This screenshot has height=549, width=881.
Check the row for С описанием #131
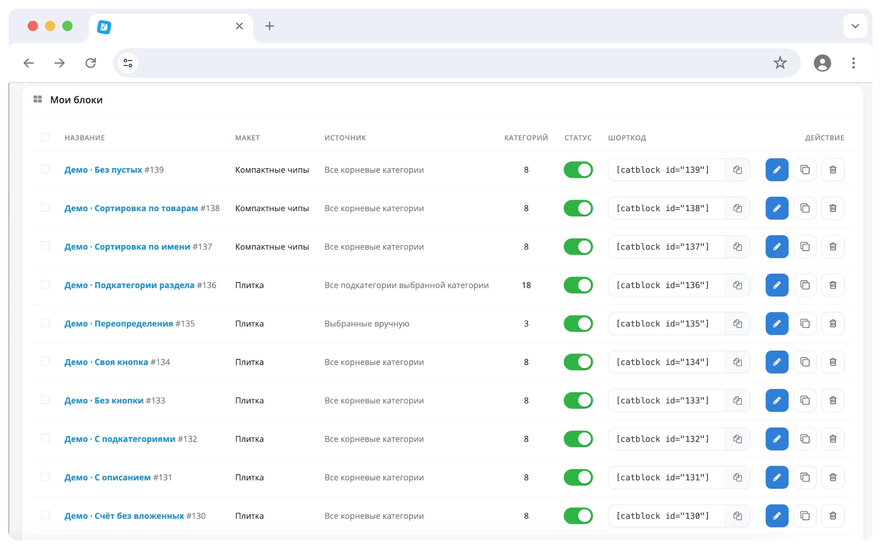pos(45,476)
